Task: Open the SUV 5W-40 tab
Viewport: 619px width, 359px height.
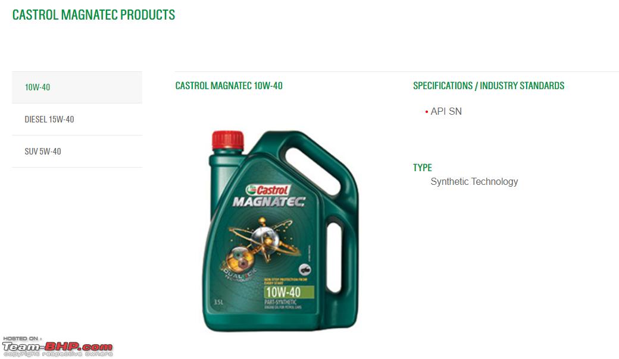Action: coord(77,152)
